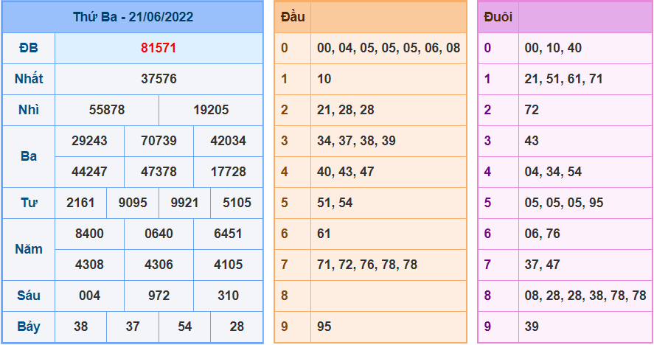Click the Tư row label
This screenshot has height=345, width=654.
pyautogui.click(x=28, y=203)
